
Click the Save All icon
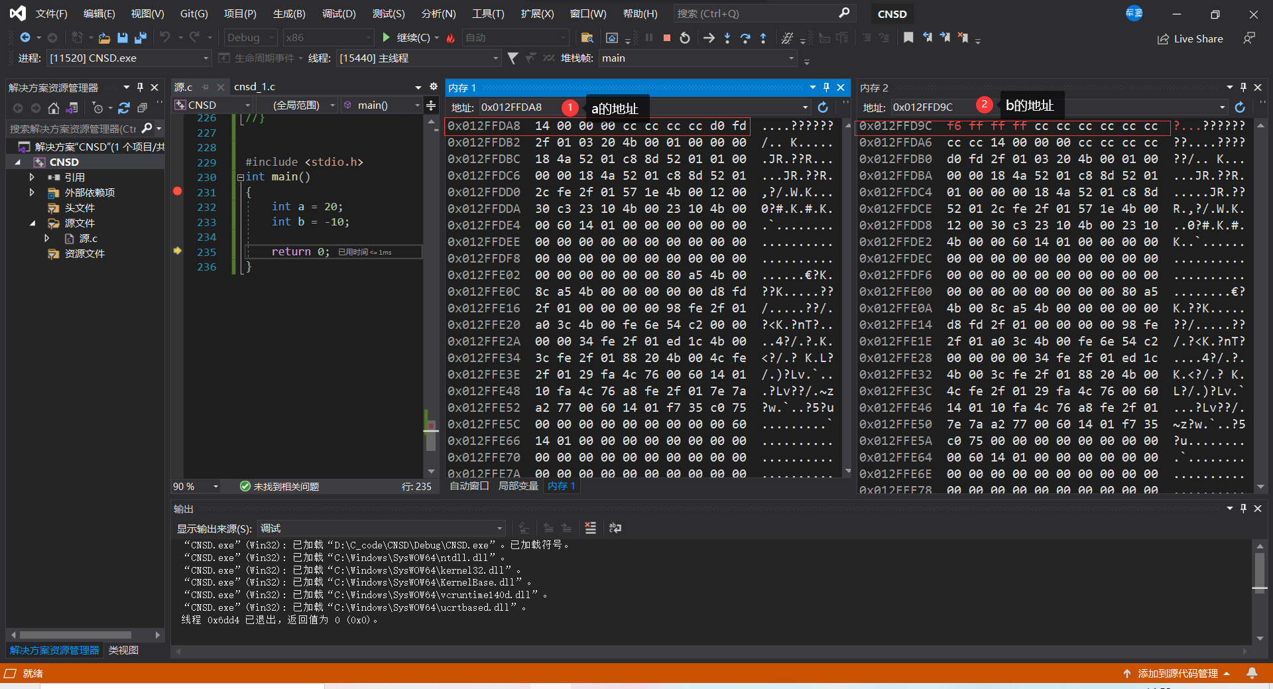point(141,38)
